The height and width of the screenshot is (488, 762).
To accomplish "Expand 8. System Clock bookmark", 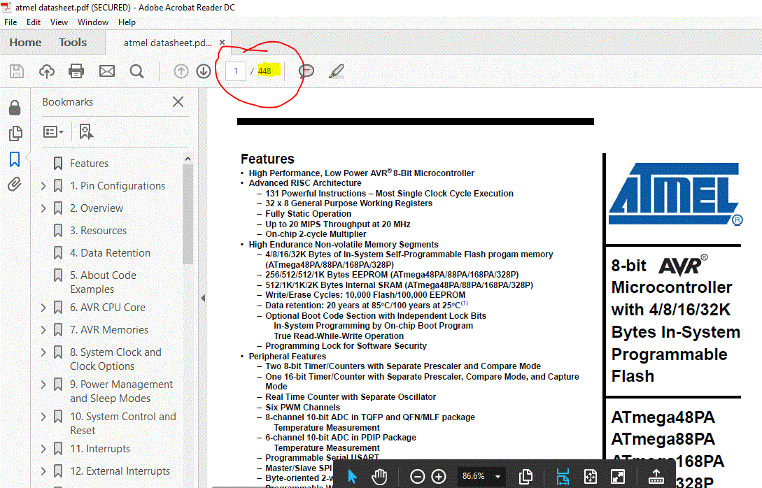I will coord(43,352).
